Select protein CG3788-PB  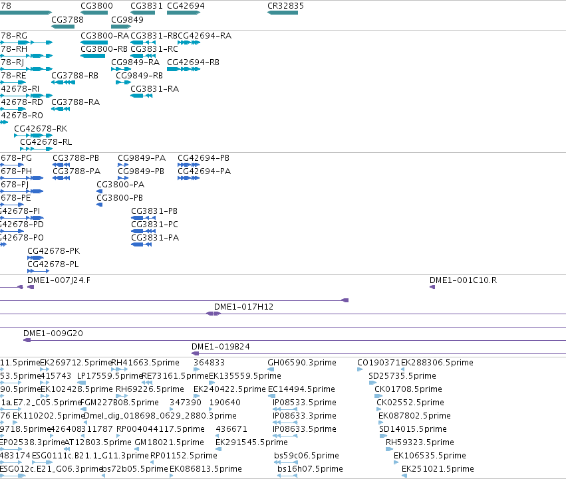tap(61, 165)
